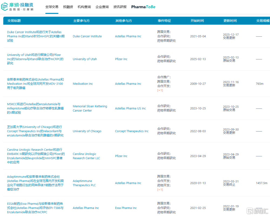Open the University of Chicago relacorilant study title
Viewport: 270px width, 216px height.
[x=35, y=131]
